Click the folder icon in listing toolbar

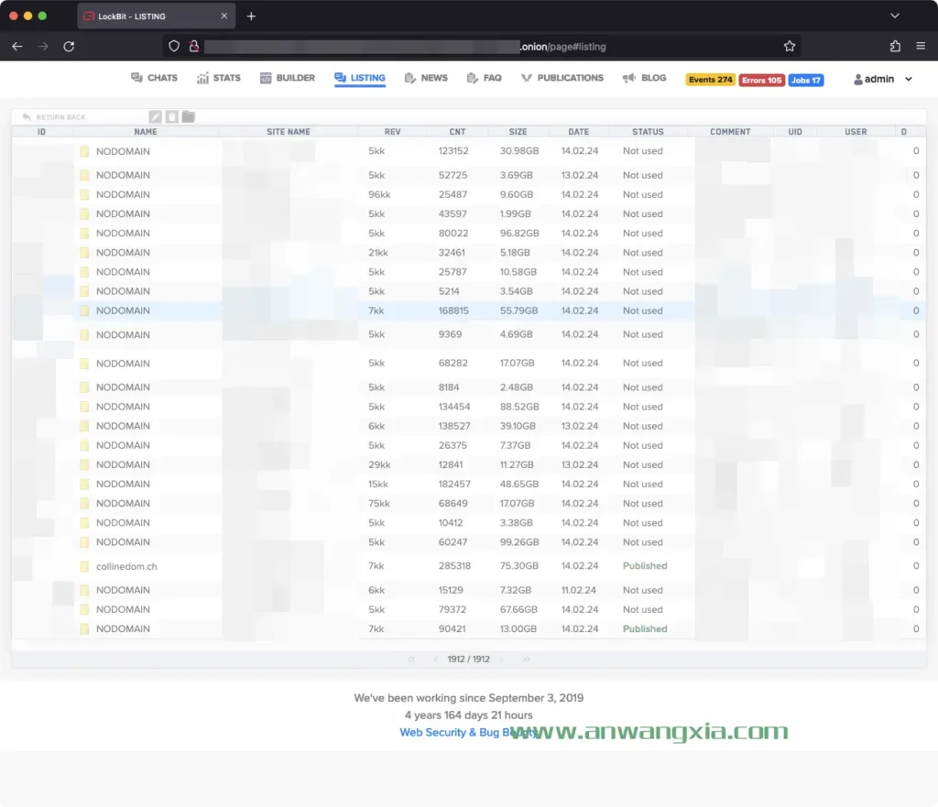189,116
